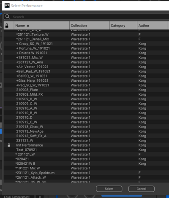Choose the + Crazy_SQ_W_191021 performance
The height and width of the screenshot is (198, 169).
coord(86,44)
